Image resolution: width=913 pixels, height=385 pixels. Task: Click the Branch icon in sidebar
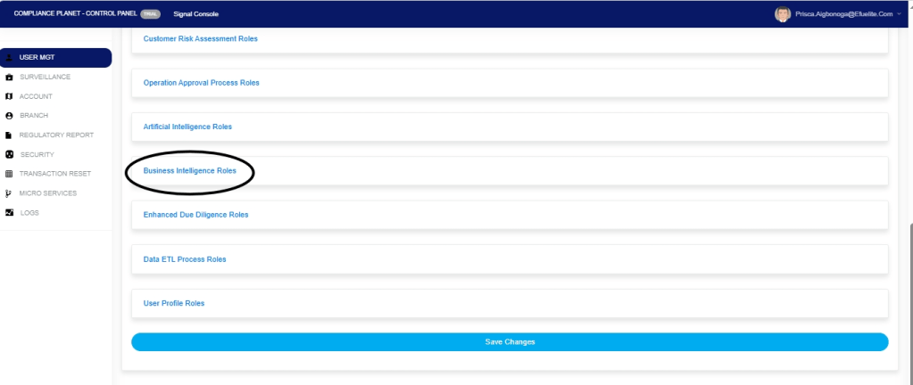[x=9, y=116]
